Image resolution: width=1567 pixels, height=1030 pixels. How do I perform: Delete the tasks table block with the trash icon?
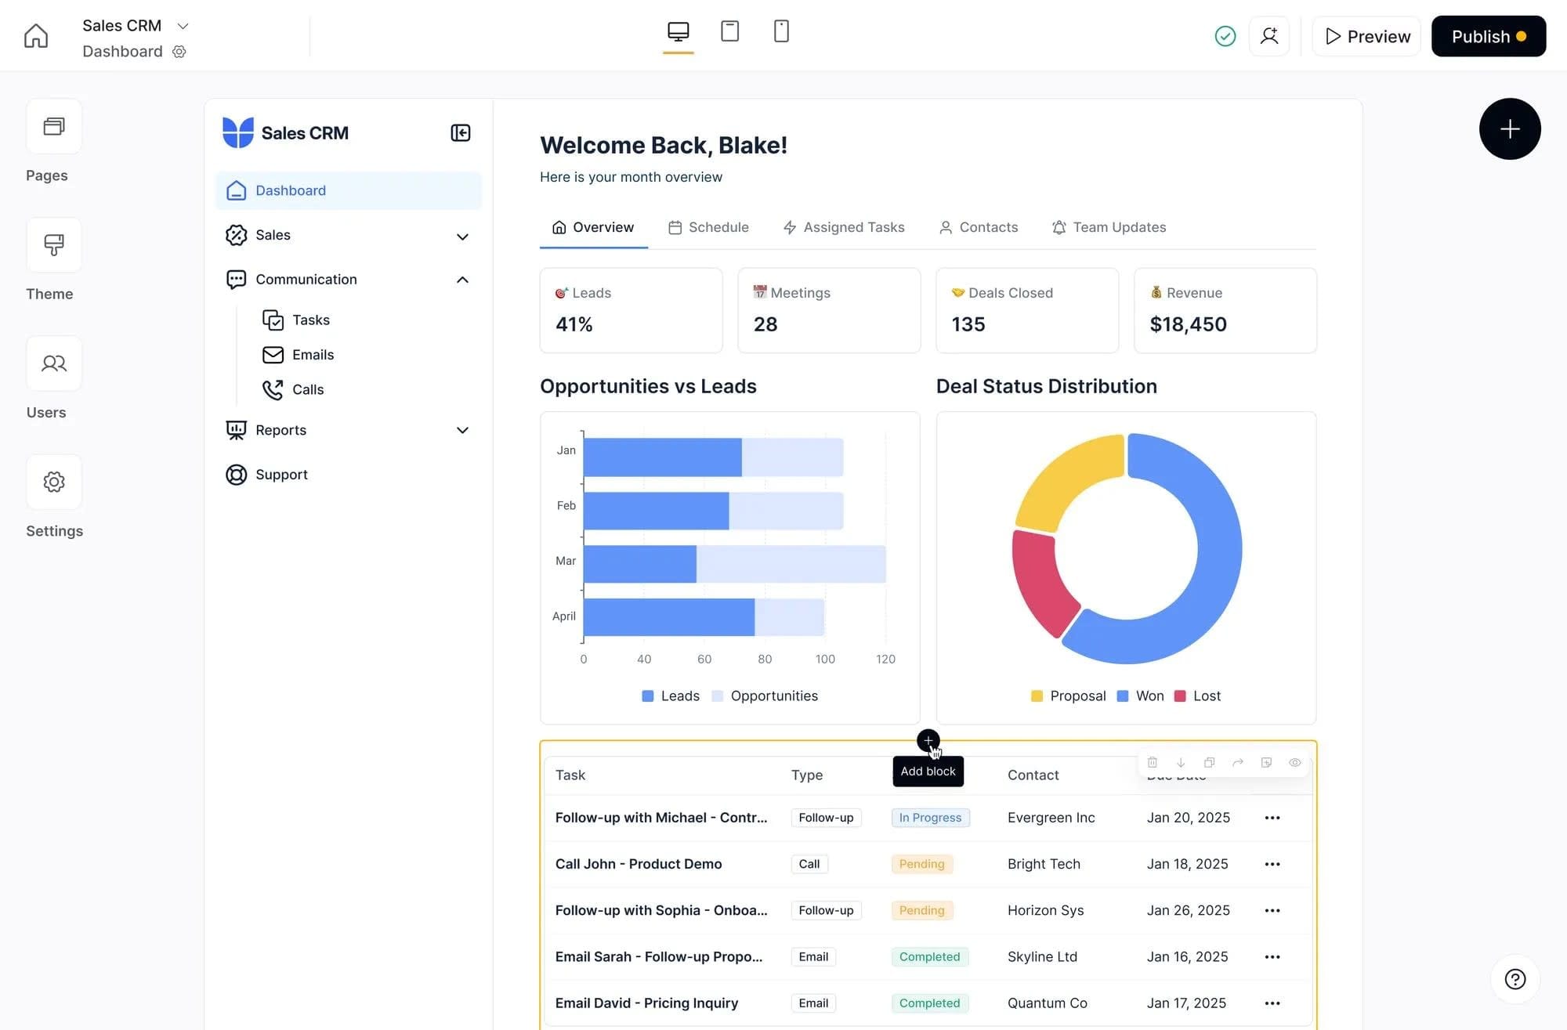point(1152,762)
